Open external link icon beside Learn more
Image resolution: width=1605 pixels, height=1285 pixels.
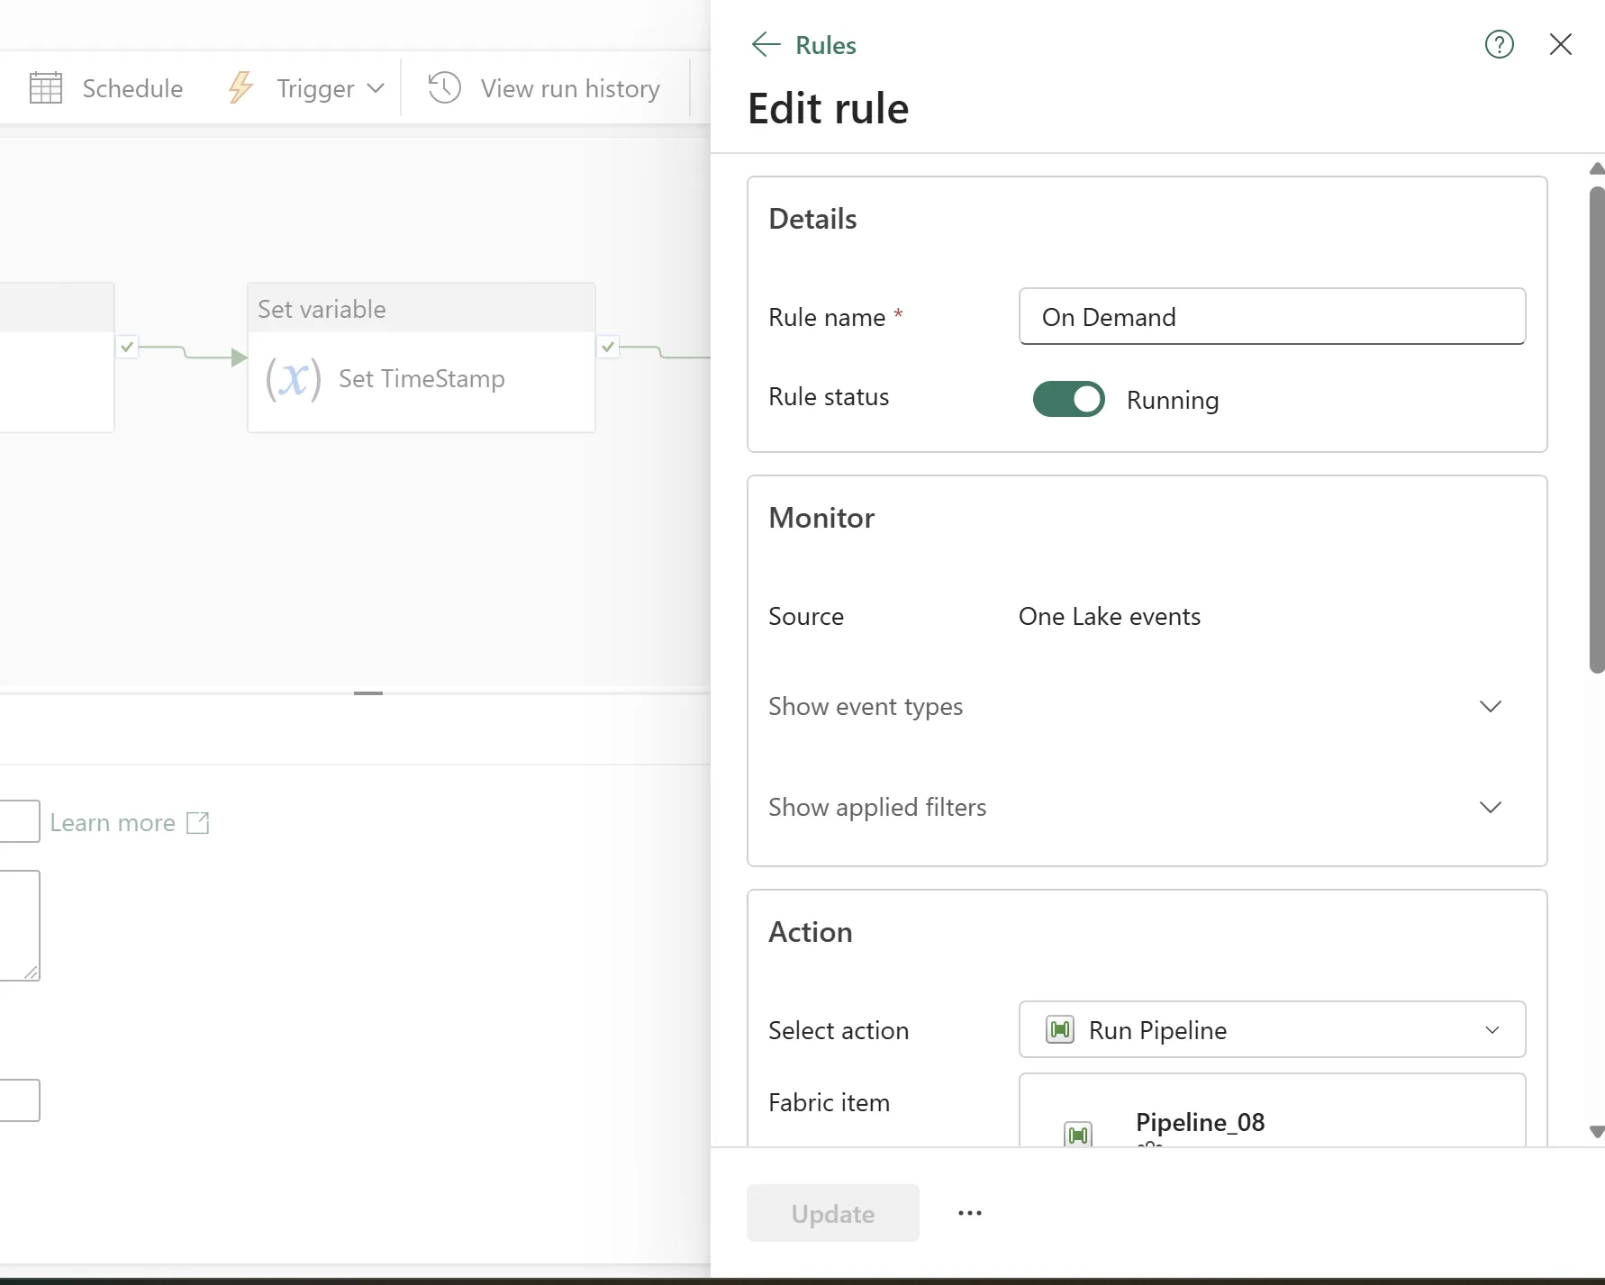(197, 822)
